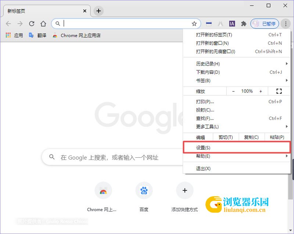Open the three-dot Chrome menu button

286,23
